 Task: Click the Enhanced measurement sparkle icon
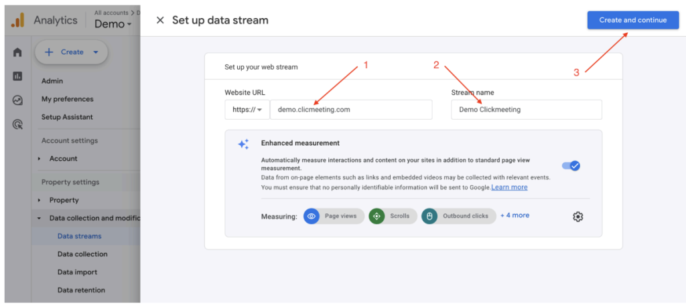[x=243, y=144]
